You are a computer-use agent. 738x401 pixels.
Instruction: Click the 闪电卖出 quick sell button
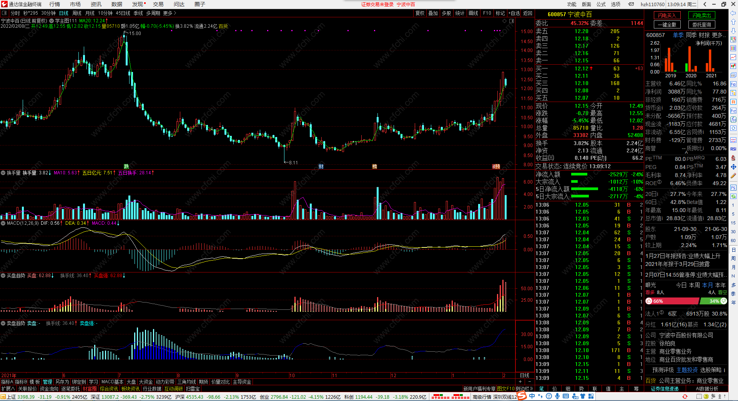tap(702, 15)
